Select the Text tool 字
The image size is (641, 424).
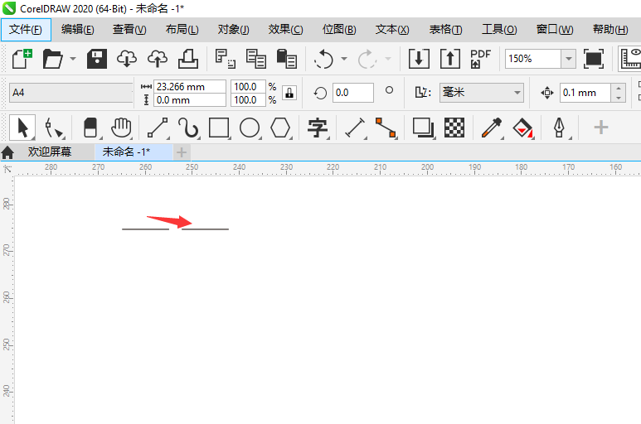click(x=318, y=128)
